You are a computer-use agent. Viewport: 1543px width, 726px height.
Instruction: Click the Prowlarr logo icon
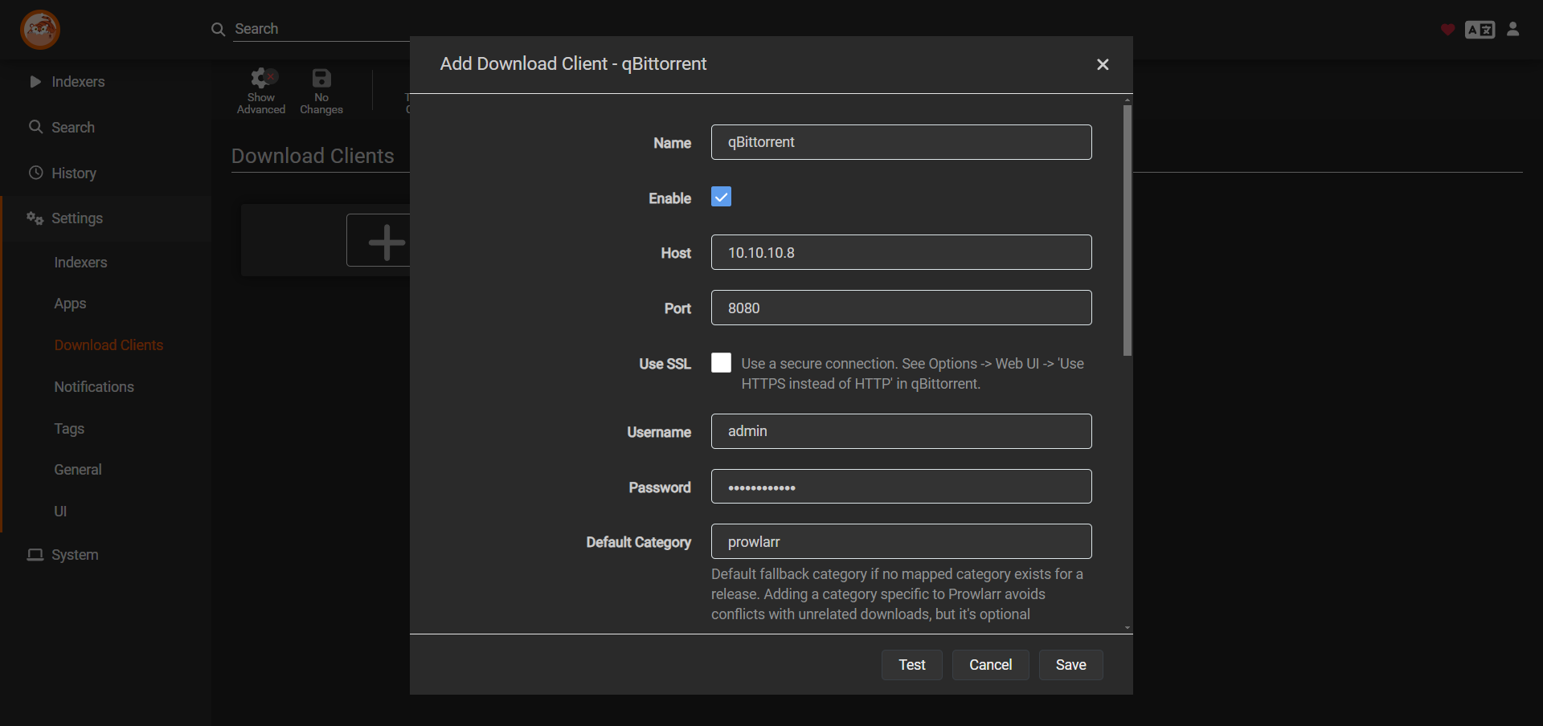tap(39, 31)
